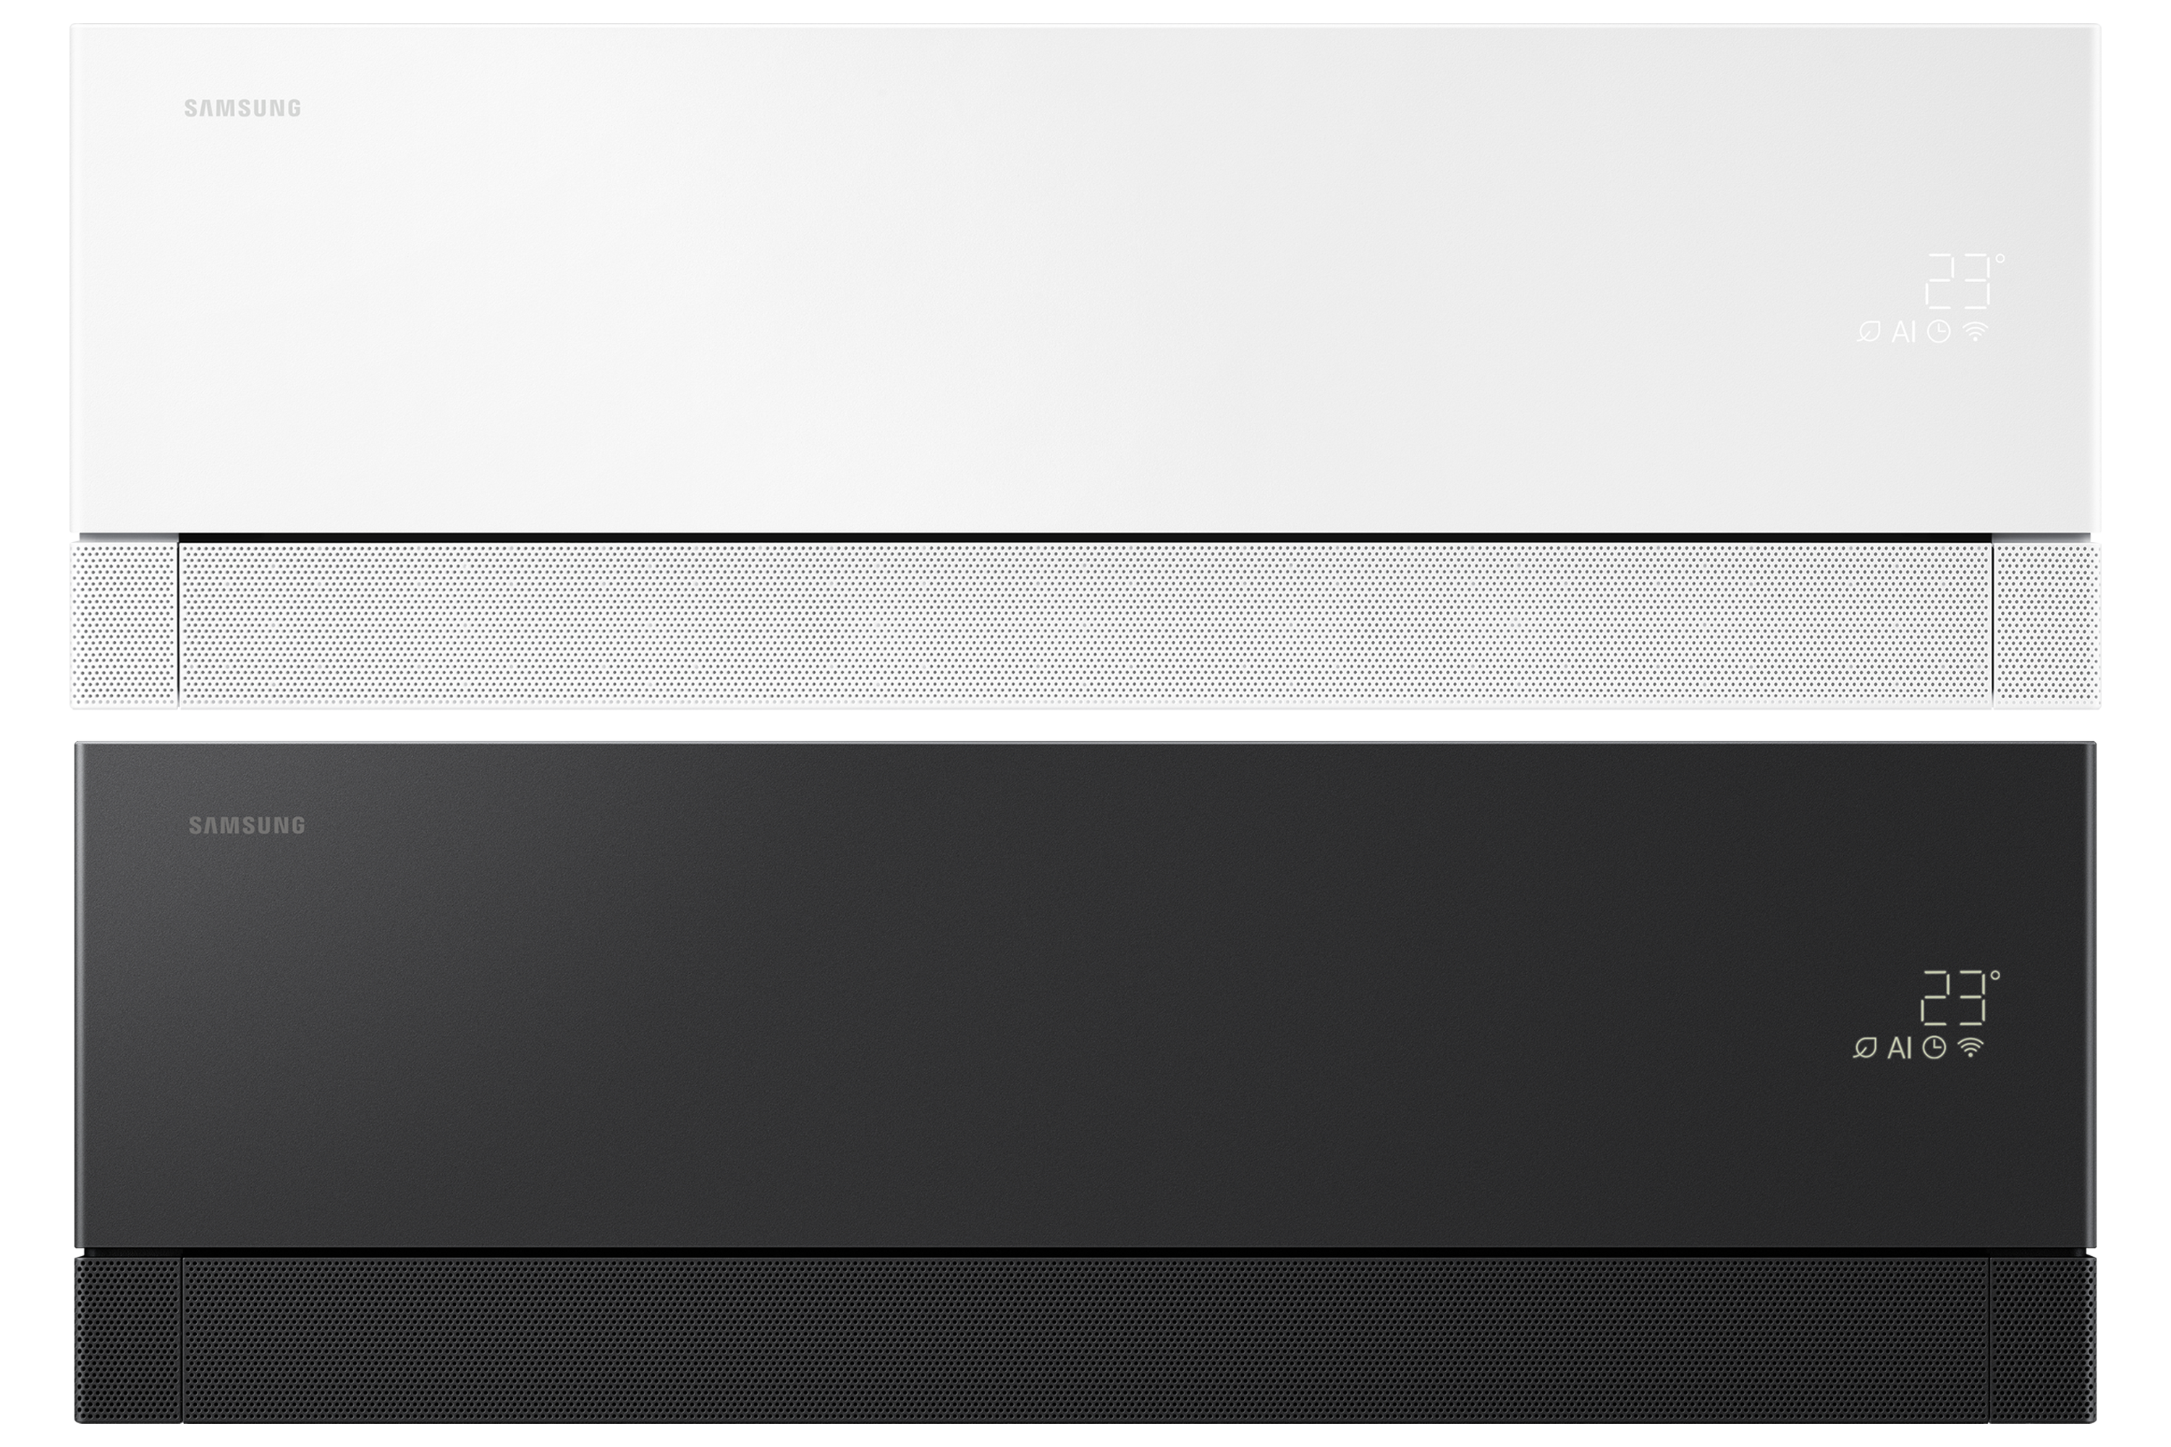The image size is (2171, 1447).
Task: Click the Wi-Fi icon on black unit
Action: 1971,1046
